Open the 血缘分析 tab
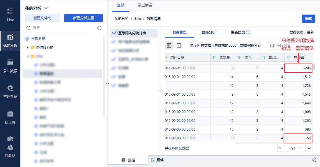 (209, 32)
